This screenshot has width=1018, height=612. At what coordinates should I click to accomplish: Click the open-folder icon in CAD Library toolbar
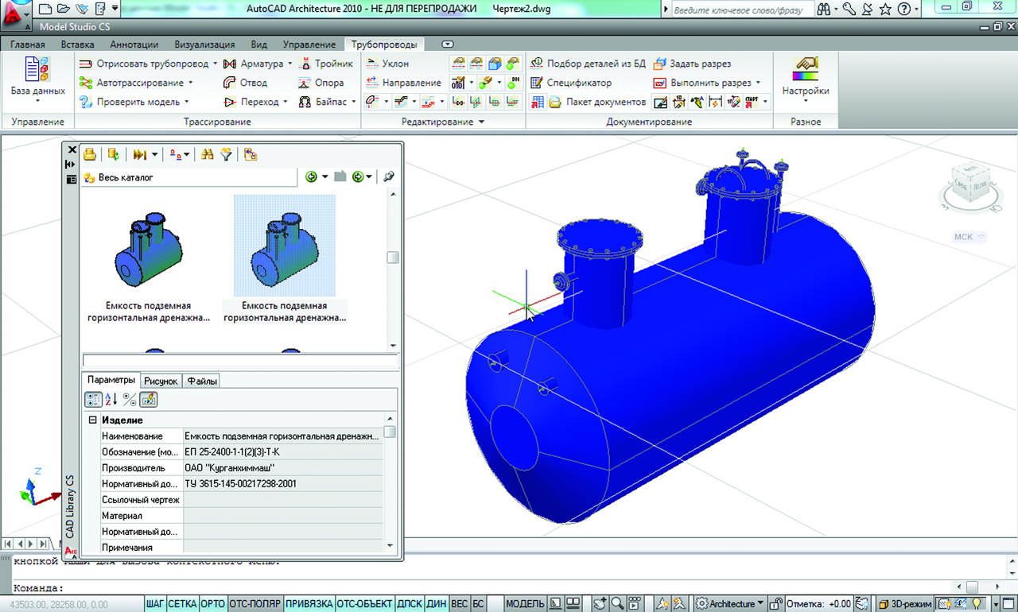90,154
